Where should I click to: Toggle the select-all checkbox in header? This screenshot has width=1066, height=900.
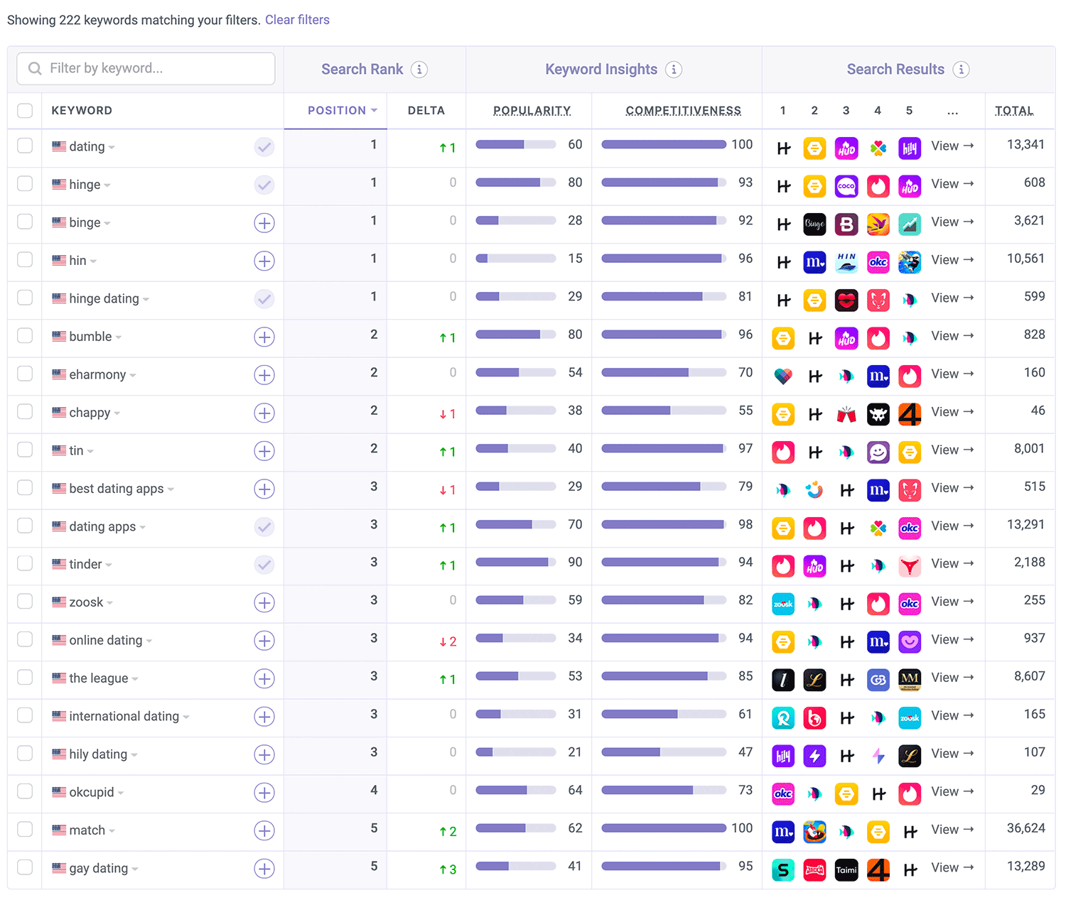(25, 111)
